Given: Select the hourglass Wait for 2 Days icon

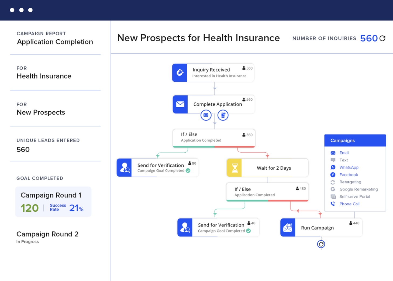Looking at the screenshot, I should [x=234, y=168].
